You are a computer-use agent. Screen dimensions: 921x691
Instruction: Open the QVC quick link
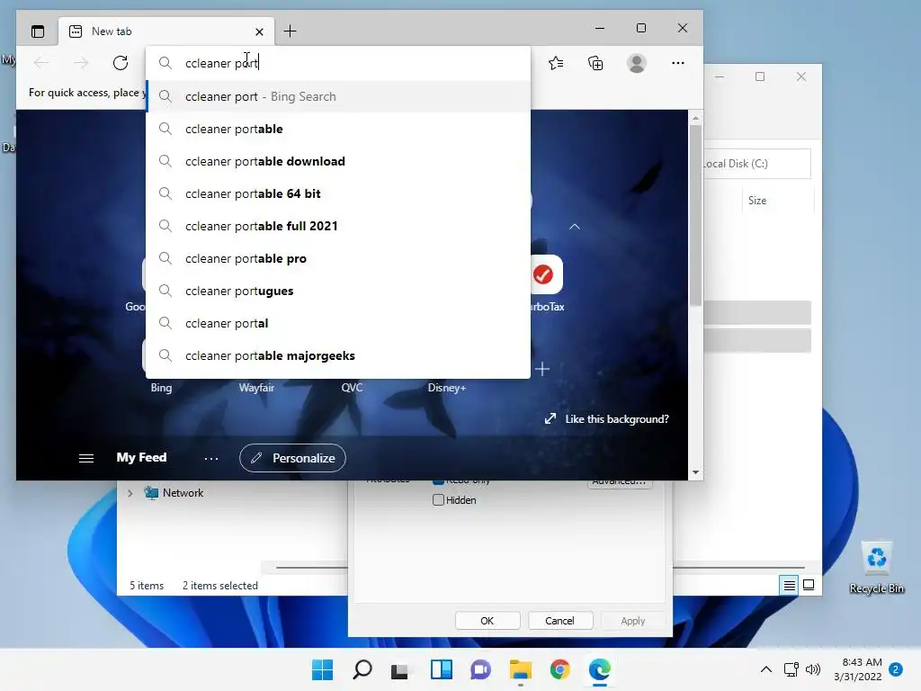[x=352, y=387]
